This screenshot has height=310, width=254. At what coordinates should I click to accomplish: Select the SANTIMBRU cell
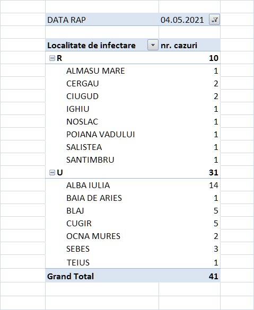tap(102, 160)
